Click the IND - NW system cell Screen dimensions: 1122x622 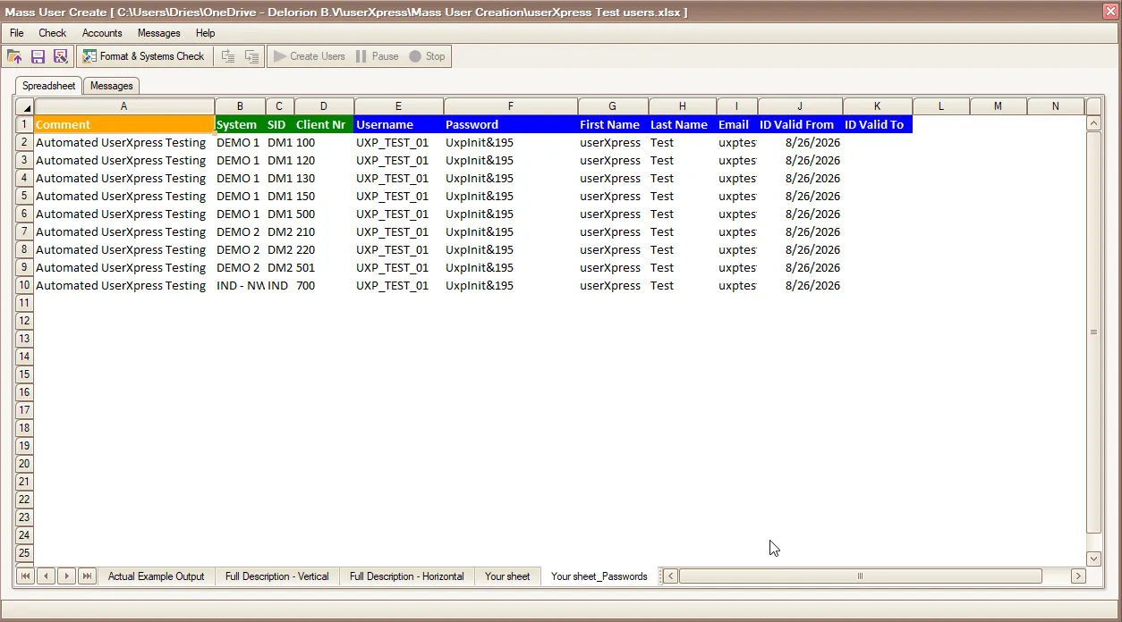pos(240,285)
